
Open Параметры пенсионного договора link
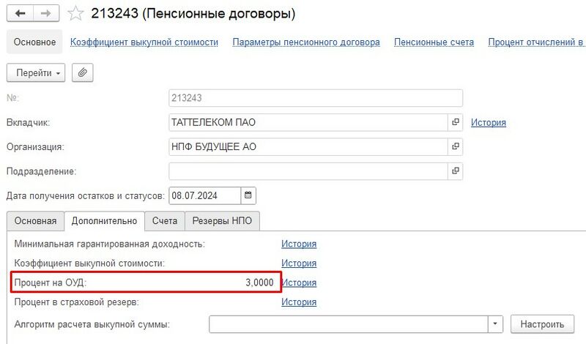point(306,42)
